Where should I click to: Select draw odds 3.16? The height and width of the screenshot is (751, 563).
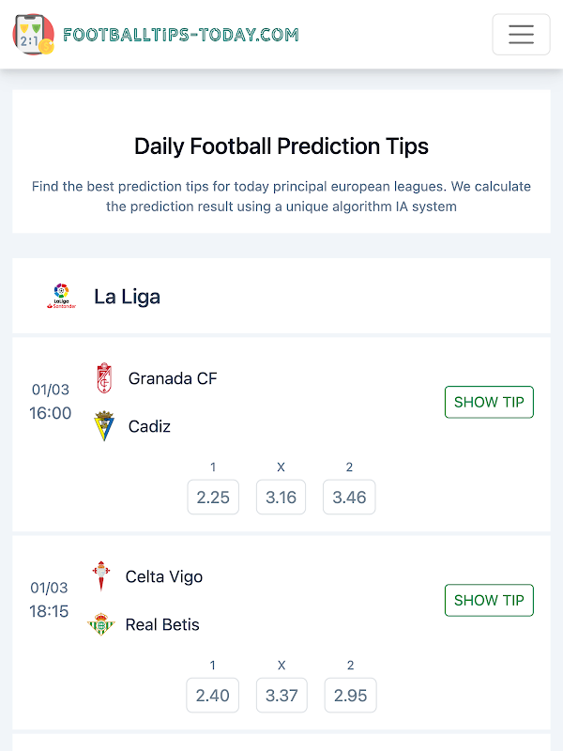pos(281,498)
